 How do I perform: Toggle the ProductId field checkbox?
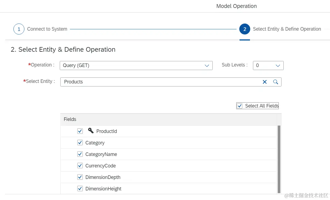pyautogui.click(x=80, y=131)
